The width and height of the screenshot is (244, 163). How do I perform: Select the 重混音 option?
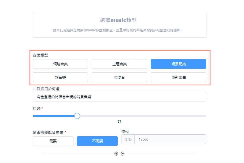click(119, 77)
